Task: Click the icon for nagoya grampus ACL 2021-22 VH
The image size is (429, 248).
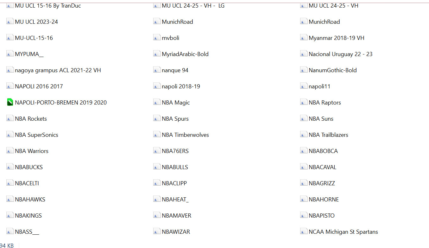Action: (x=10, y=70)
